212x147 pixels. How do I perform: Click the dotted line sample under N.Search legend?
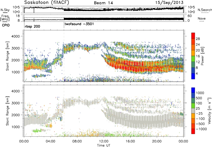205,13
